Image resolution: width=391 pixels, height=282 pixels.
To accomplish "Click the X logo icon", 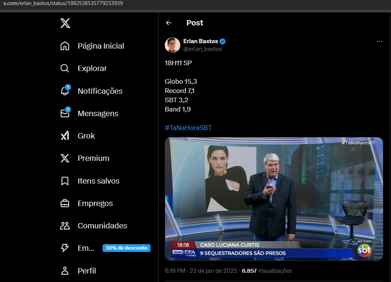I will [x=65, y=23].
